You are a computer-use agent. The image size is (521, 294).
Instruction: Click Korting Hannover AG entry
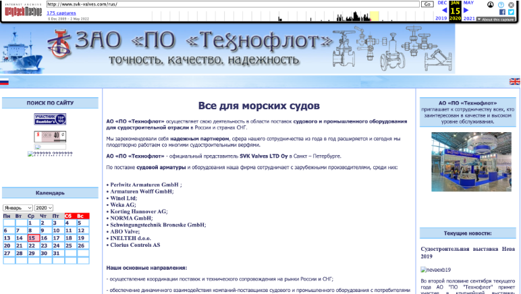coord(137,211)
